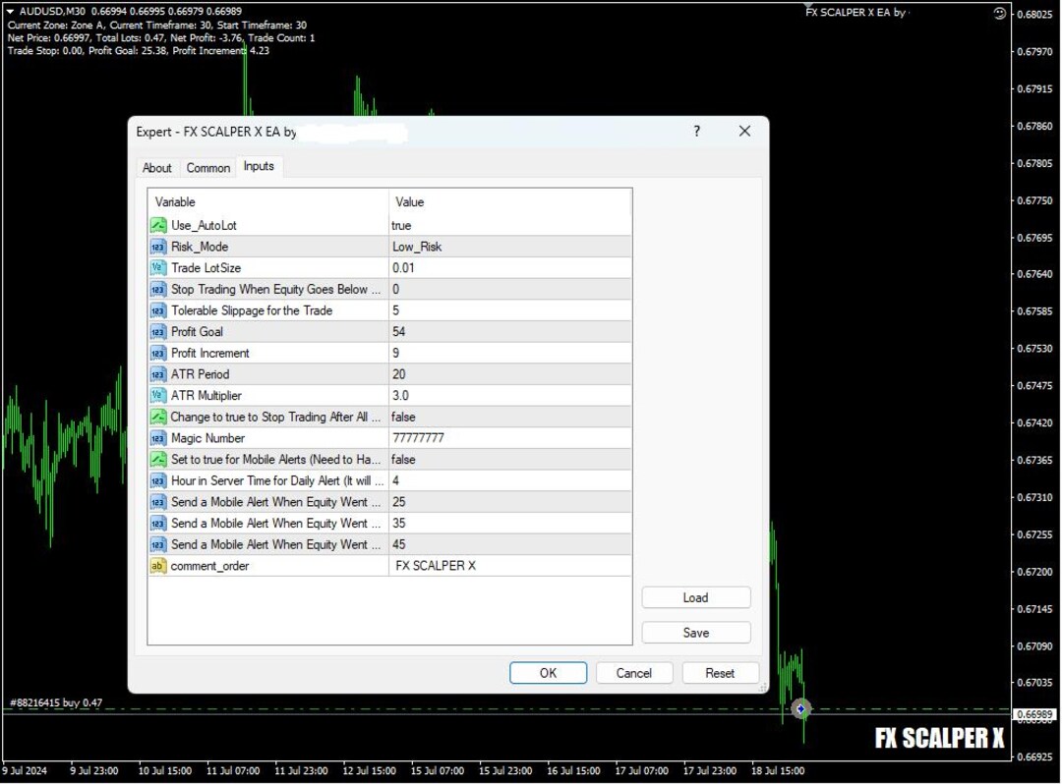Click the circular refresh icon at top right
This screenshot has height=784, width=1062.
click(x=1000, y=13)
